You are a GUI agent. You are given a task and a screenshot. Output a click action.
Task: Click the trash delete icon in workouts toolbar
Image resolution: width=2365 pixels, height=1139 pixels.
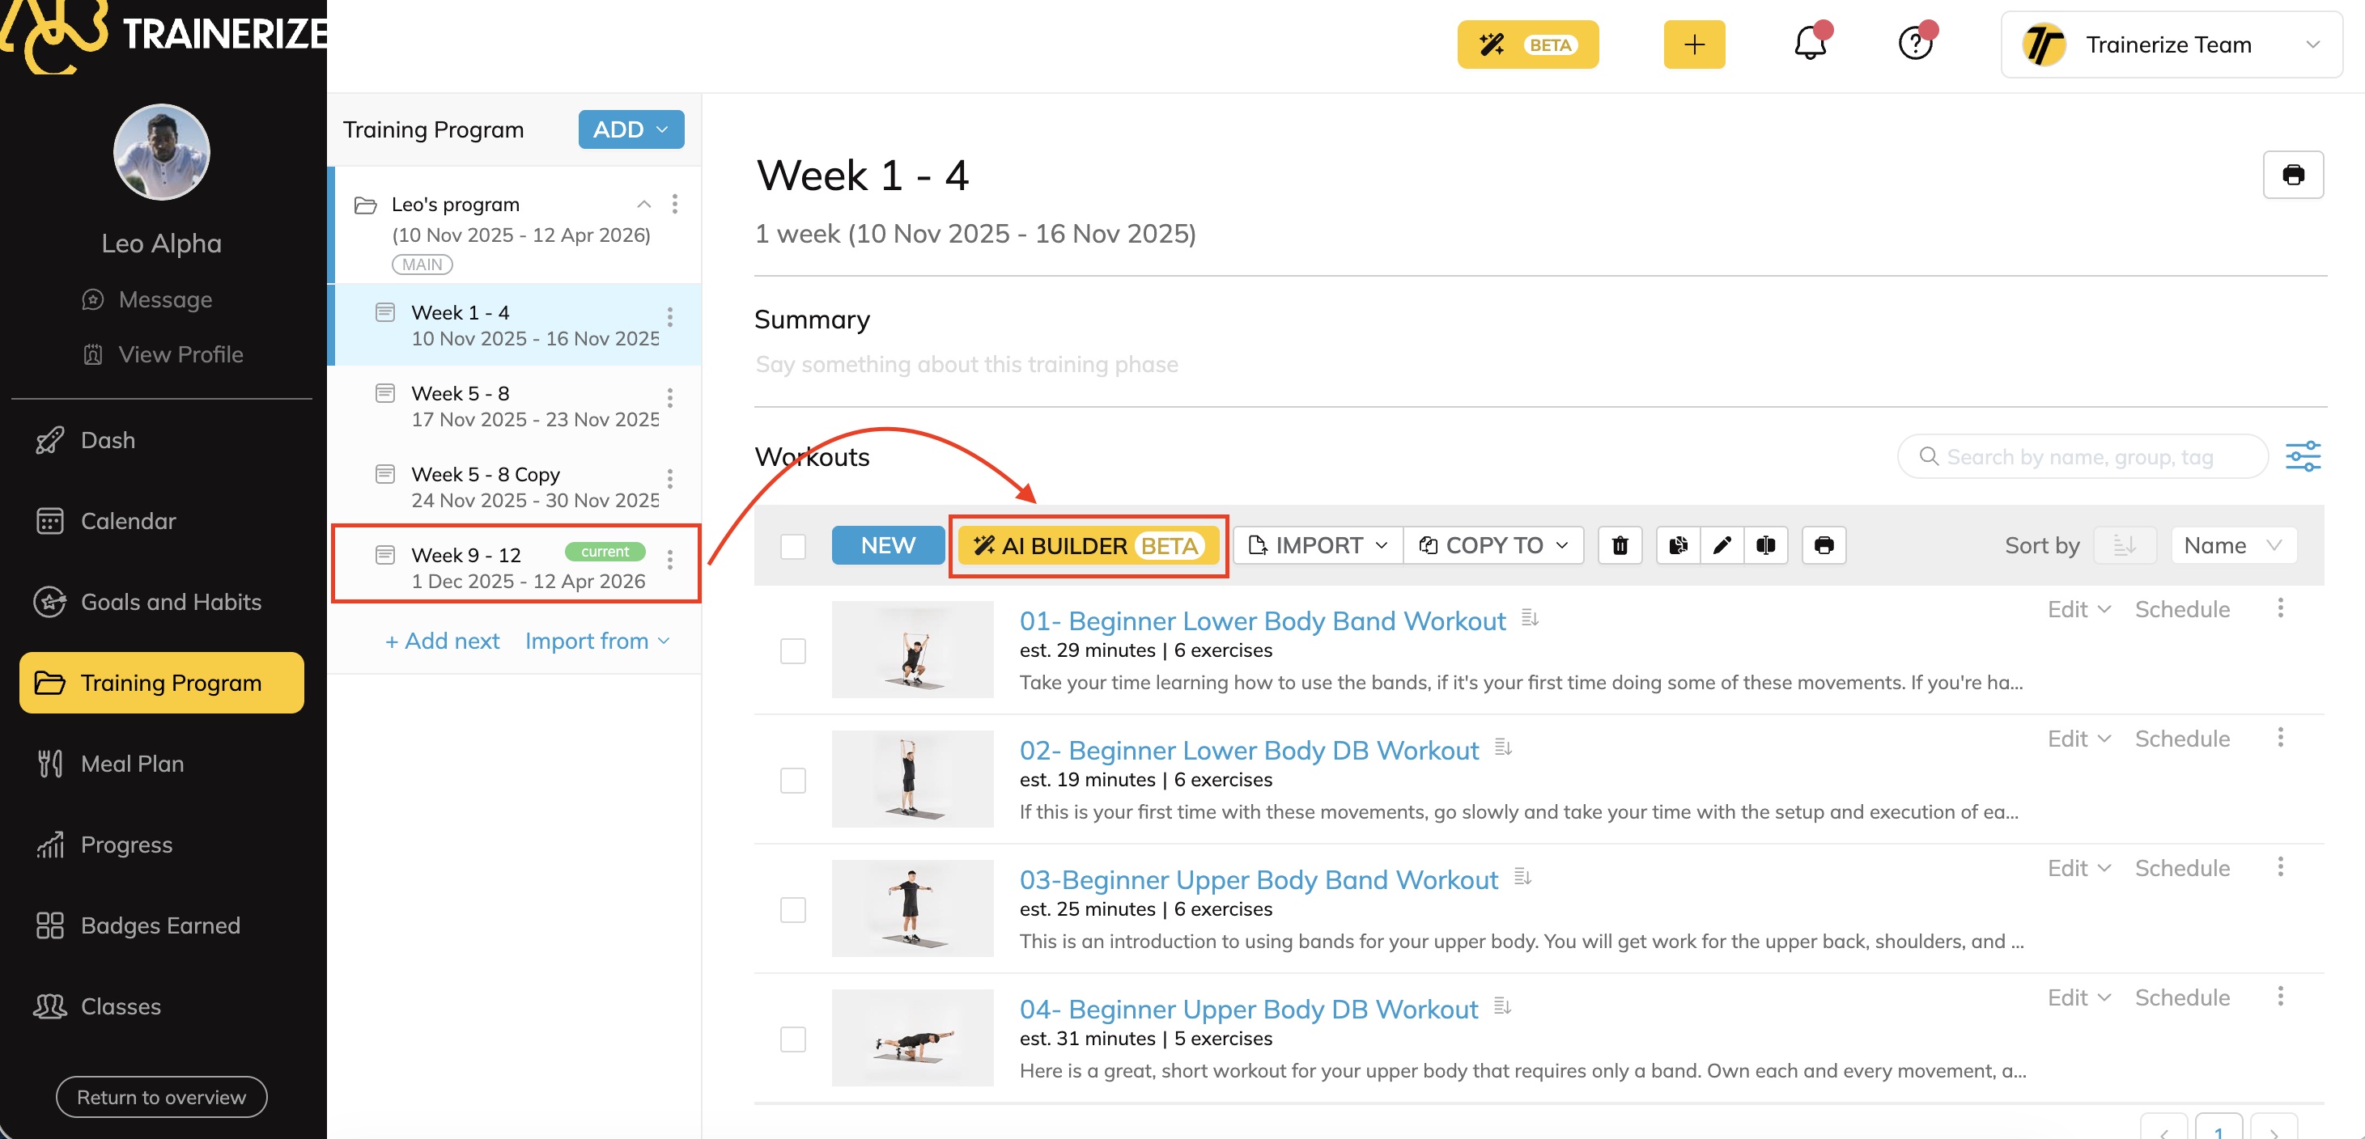[1620, 545]
